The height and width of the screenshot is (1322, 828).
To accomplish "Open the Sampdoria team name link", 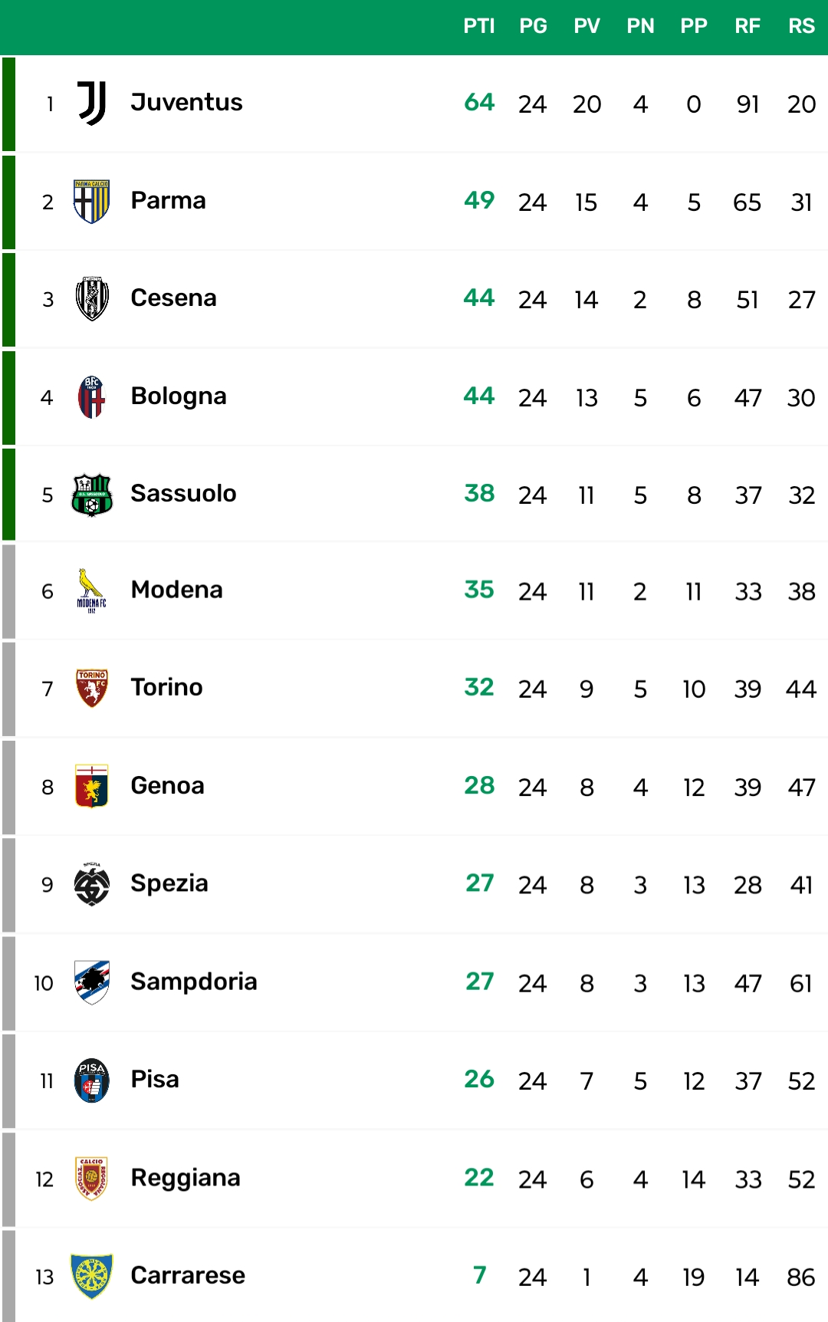I will (194, 982).
